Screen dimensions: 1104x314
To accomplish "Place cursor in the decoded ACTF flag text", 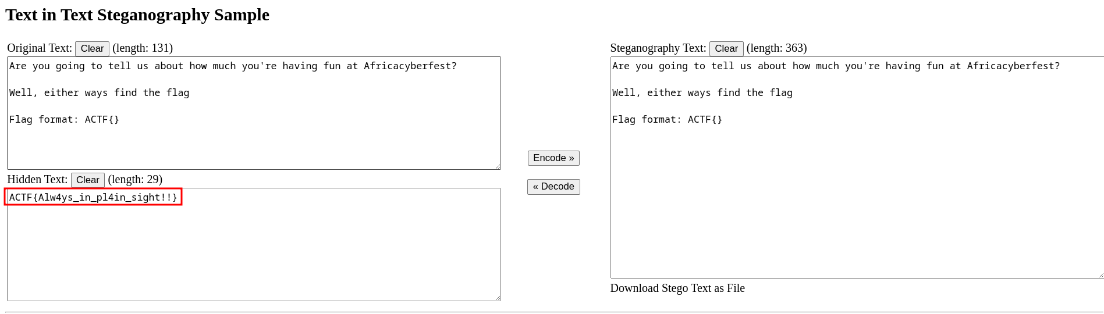I will 93,198.
